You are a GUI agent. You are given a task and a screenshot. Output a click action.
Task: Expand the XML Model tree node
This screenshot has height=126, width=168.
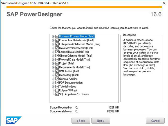click(x=53, y=71)
